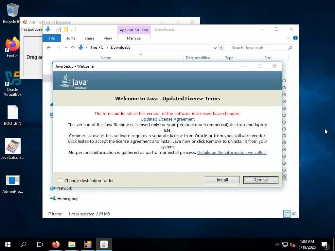The width and height of the screenshot is (335, 251).
Task: Open the File tab in File Explorer
Action: coord(52,38)
